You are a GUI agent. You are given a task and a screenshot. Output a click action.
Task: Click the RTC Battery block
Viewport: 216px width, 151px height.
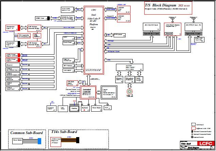pos(68,65)
